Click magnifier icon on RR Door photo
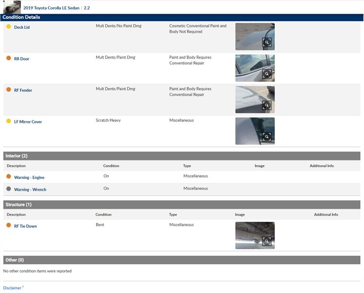 [266, 74]
